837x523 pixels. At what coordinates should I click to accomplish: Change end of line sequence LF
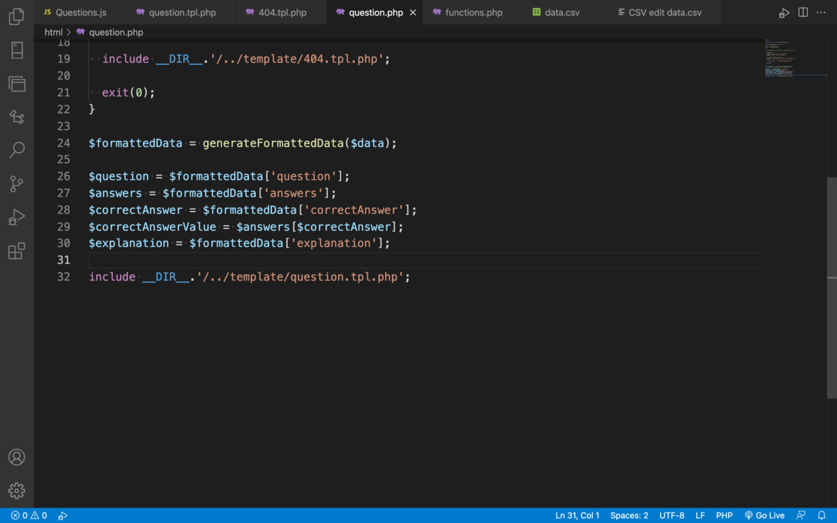700,515
